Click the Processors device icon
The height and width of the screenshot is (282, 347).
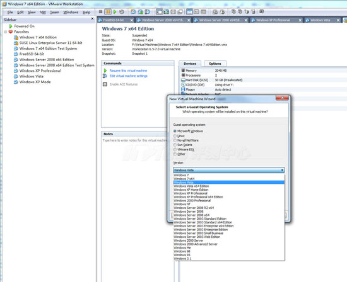[x=183, y=75]
